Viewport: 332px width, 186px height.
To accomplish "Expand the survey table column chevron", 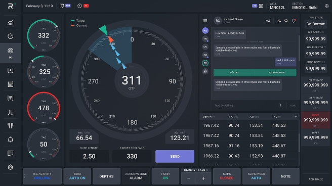I will pyautogui.click(x=296, y=116).
